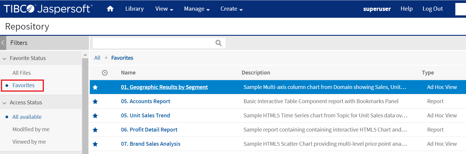Screen dimensions: 466x154
Task: Click the Repository page title
Action: (27, 27)
